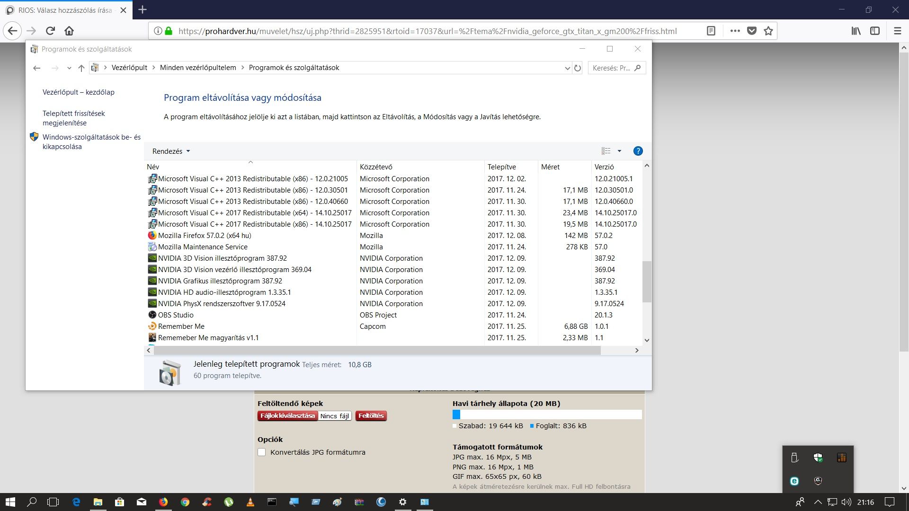This screenshot has height=511, width=909.
Task: Go back one page in Firefox
Action: [13, 31]
